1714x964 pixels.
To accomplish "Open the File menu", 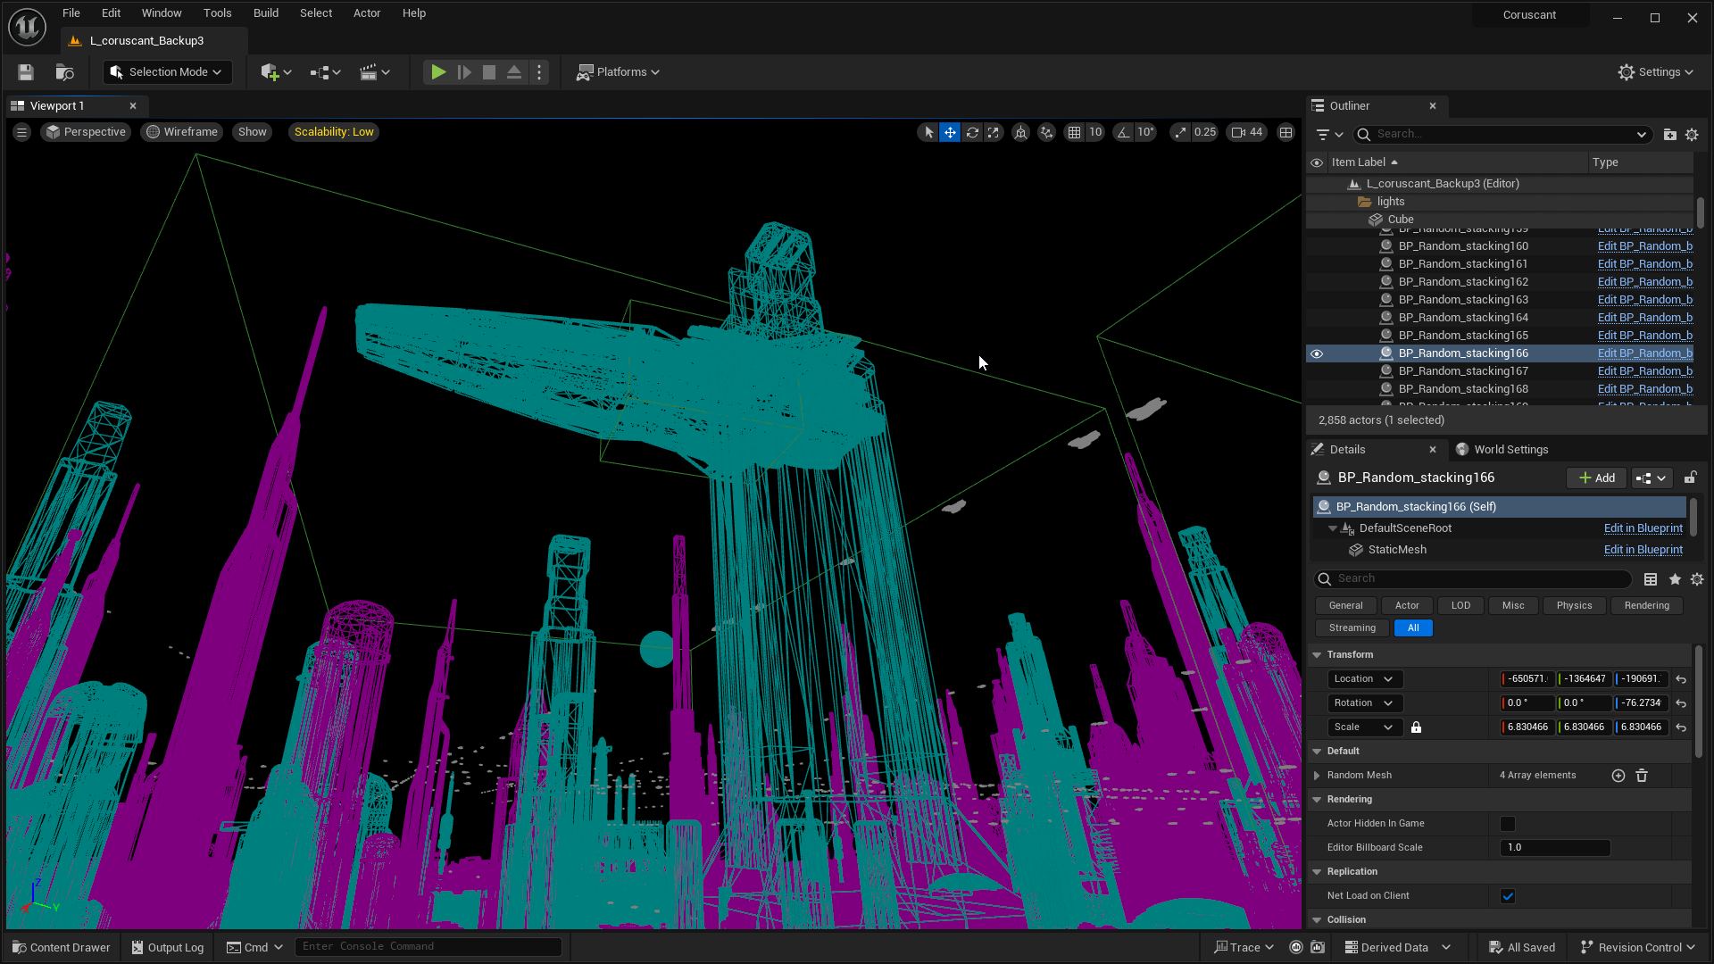I will (71, 13).
